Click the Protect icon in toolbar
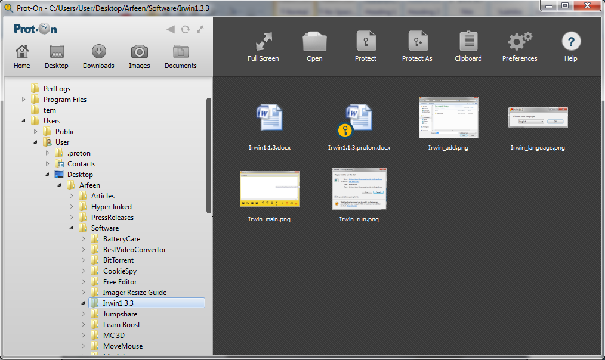Image resolution: width=605 pixels, height=360 pixels. tap(365, 42)
